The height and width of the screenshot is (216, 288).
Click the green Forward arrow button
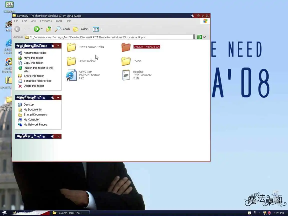(x=37, y=29)
